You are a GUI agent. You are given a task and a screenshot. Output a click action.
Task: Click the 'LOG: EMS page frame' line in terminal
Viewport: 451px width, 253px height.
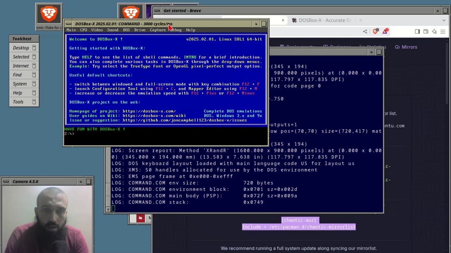(172, 176)
